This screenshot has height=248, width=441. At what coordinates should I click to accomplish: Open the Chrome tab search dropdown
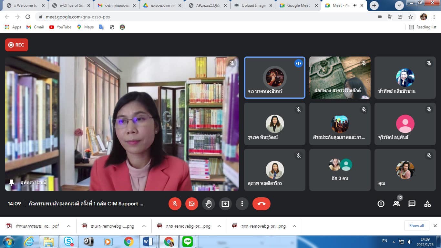pyautogui.click(x=399, y=5)
